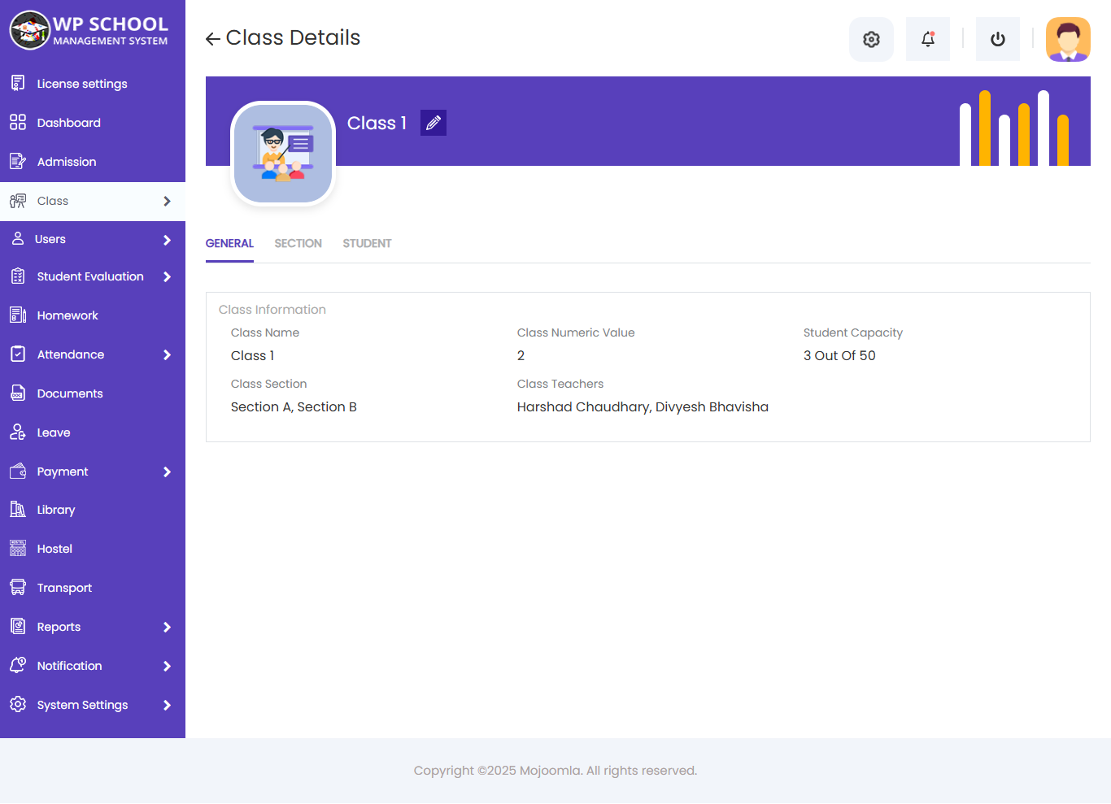This screenshot has height=804, width=1111.
Task: Click the Library books icon
Action: (18, 509)
